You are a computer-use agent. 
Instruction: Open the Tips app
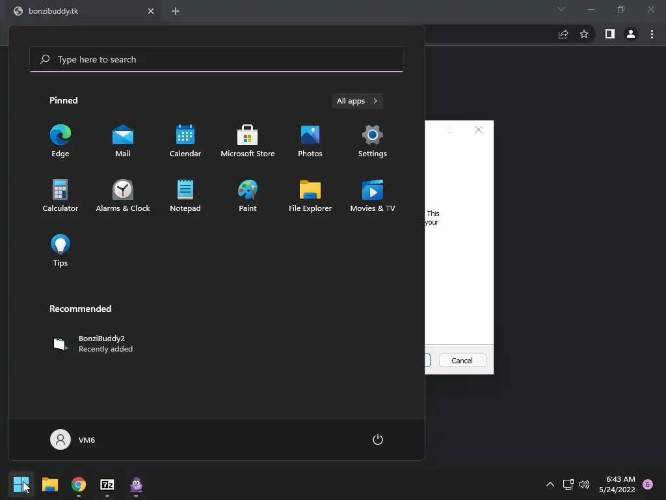click(x=60, y=251)
